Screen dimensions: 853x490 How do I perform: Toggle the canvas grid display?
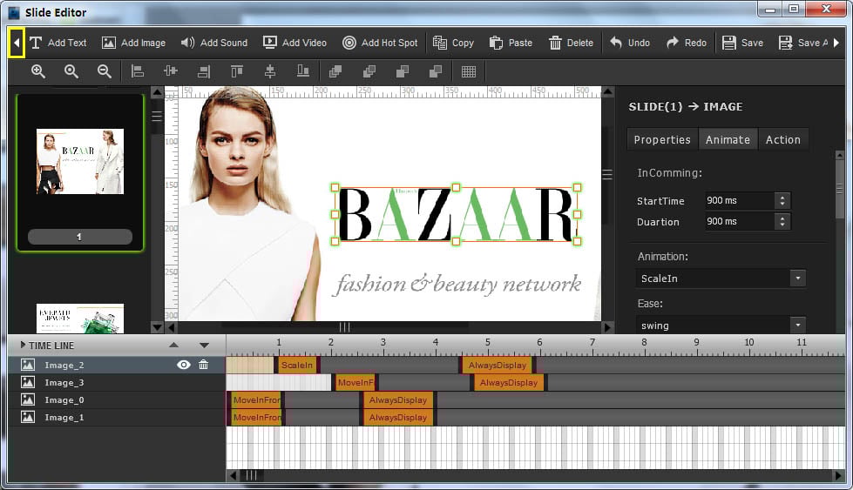click(x=469, y=71)
